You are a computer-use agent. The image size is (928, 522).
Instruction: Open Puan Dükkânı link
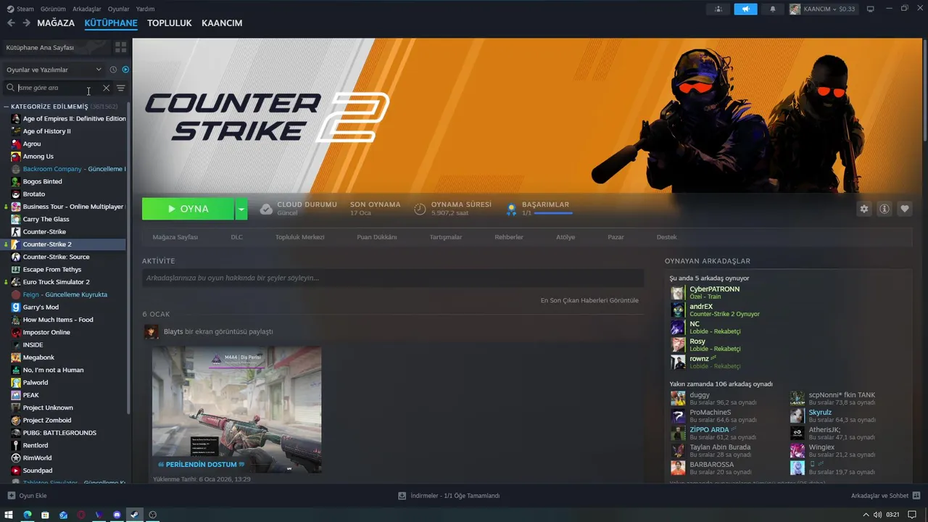click(377, 237)
